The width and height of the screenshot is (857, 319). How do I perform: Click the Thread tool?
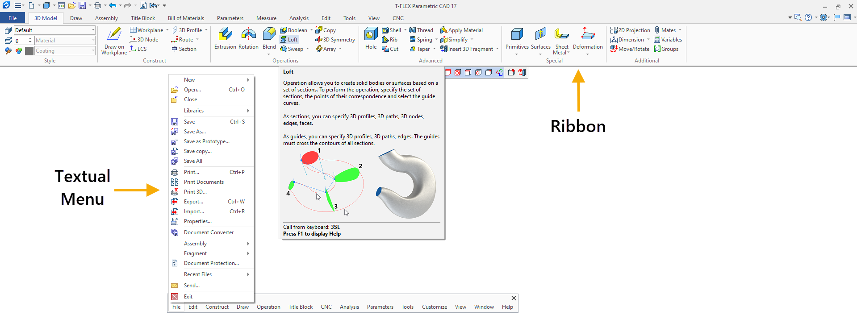pyautogui.click(x=421, y=30)
